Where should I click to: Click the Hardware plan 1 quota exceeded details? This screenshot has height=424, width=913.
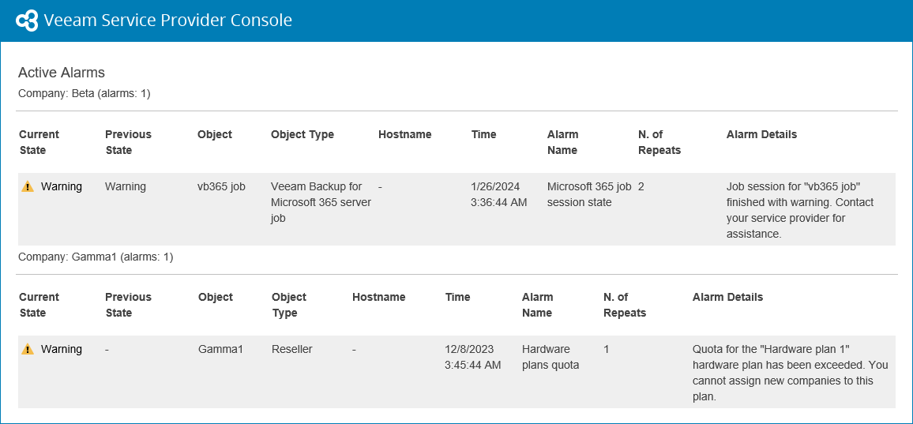click(790, 373)
